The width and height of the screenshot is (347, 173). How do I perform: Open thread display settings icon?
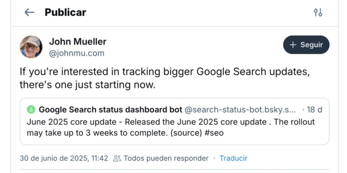[x=318, y=13]
